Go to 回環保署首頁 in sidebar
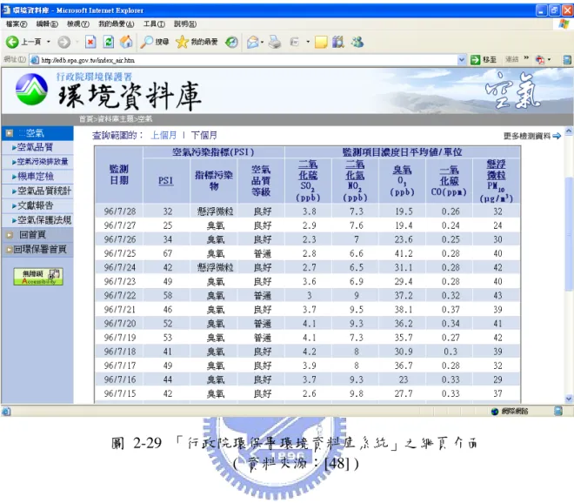This screenshot has height=503, width=574. point(39,250)
